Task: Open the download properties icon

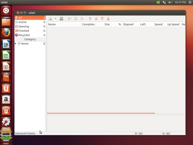Action: 82,19
